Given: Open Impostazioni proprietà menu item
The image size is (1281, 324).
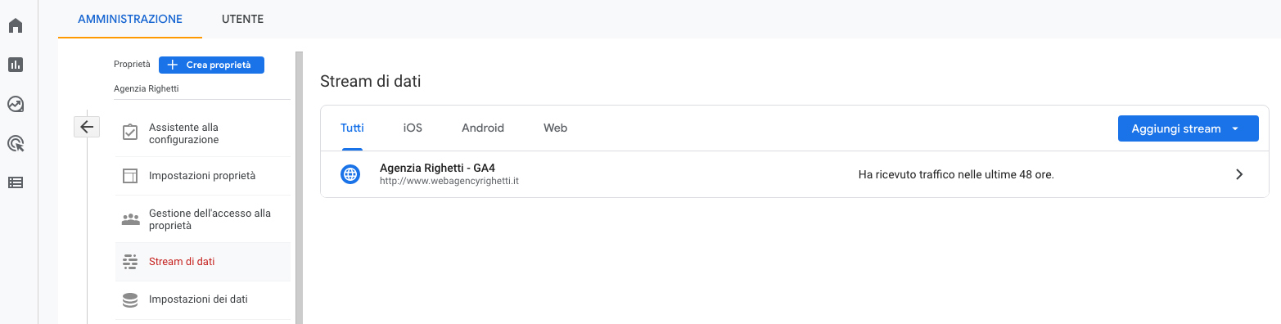Looking at the screenshot, I should coord(203,176).
